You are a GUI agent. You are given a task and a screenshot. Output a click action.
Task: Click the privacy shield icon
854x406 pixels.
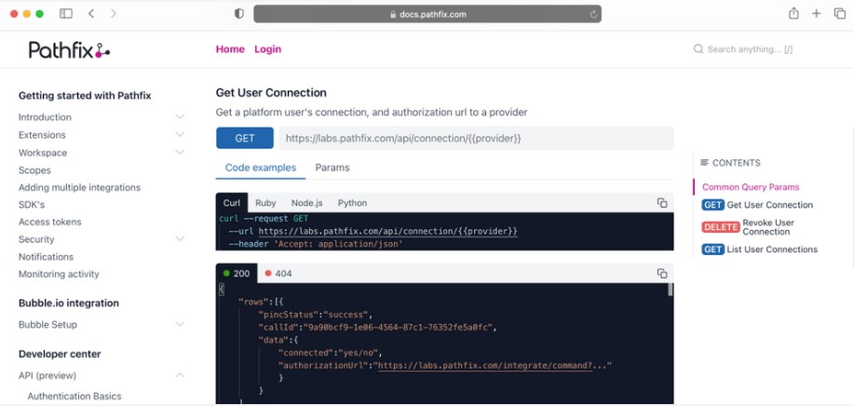(x=239, y=15)
